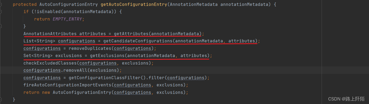Click the getExclusions method call
369x104 pixels.
(x=107, y=56)
